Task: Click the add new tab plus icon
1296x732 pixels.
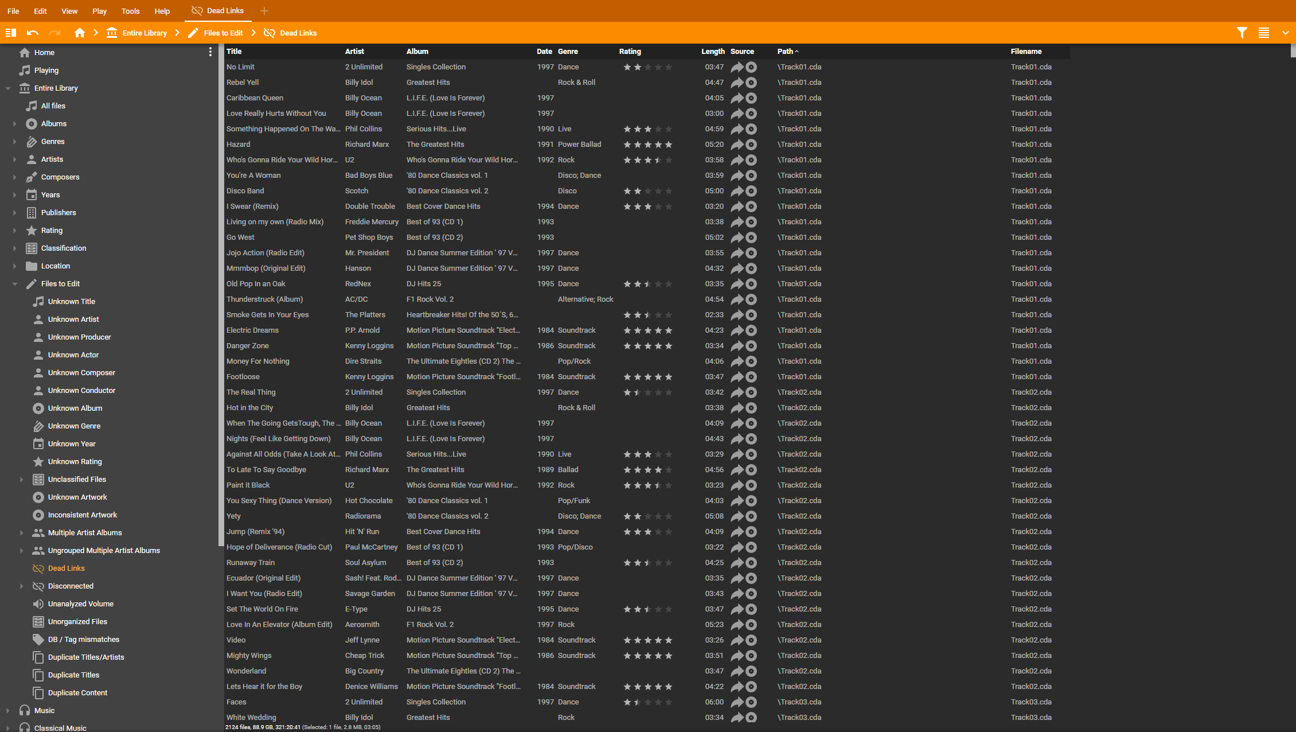Action: pyautogui.click(x=264, y=11)
